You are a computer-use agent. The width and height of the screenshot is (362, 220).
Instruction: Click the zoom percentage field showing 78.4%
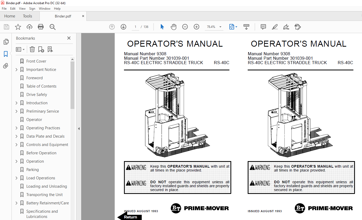click(x=211, y=27)
